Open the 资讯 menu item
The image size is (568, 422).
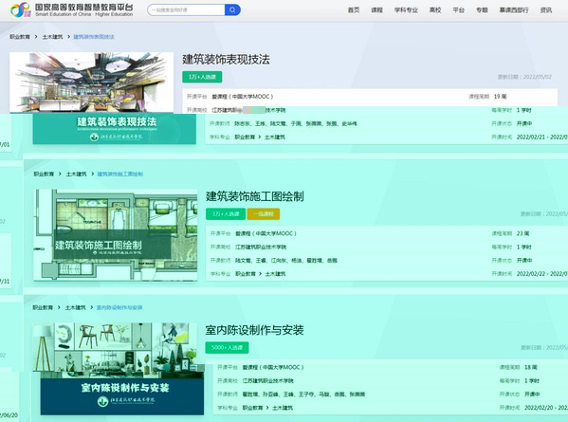click(546, 10)
